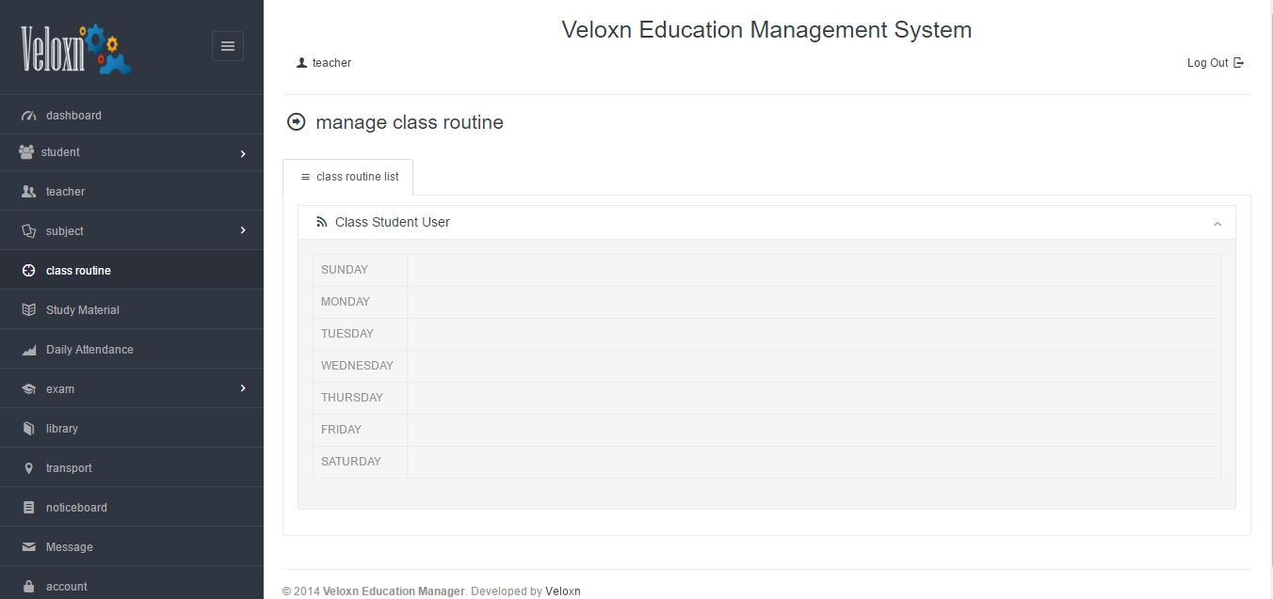
Task: Click the Study Material book icon
Action: 28,309
